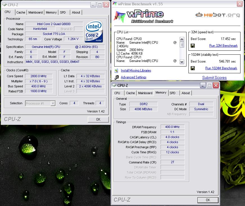The image size is (245, 206).
Task: Run the 1024M Benchmark
Action: (x=221, y=68)
